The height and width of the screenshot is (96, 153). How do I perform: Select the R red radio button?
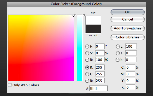tap(87, 67)
